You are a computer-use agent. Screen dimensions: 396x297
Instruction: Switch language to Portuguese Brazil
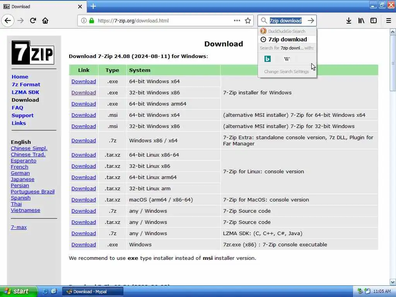coord(32,192)
